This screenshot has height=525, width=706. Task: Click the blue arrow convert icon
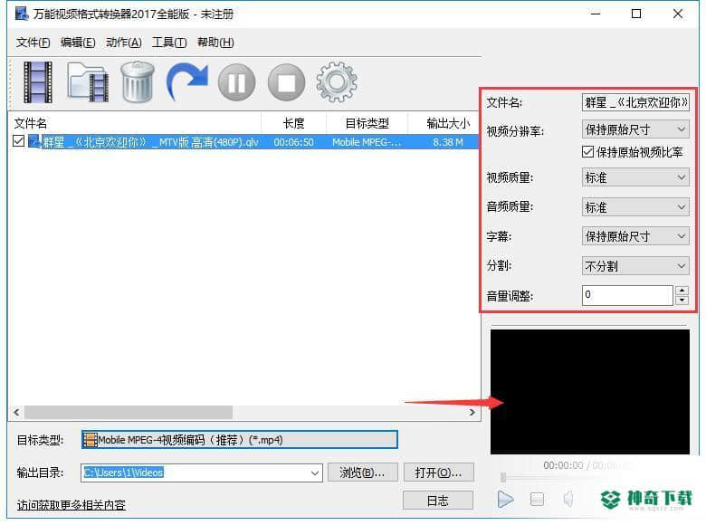tap(187, 81)
